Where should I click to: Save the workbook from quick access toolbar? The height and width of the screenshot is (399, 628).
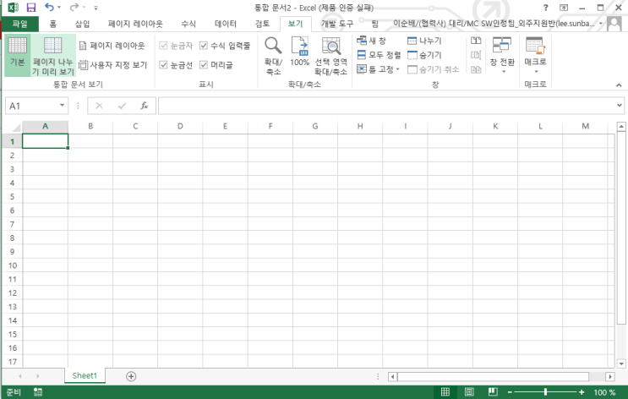30,8
